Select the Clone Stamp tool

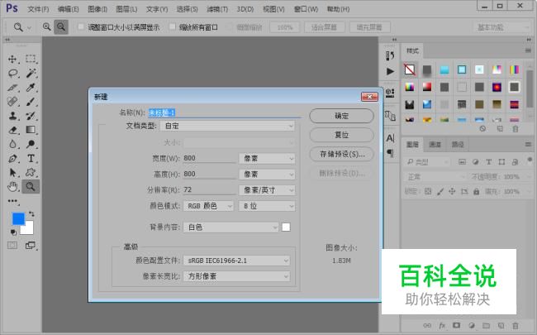(x=12, y=116)
